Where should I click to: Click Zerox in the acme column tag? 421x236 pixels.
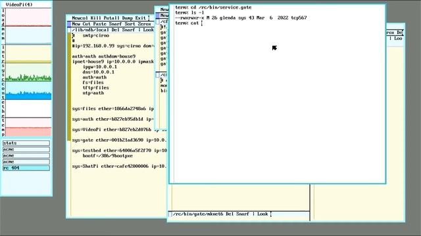[145, 24]
